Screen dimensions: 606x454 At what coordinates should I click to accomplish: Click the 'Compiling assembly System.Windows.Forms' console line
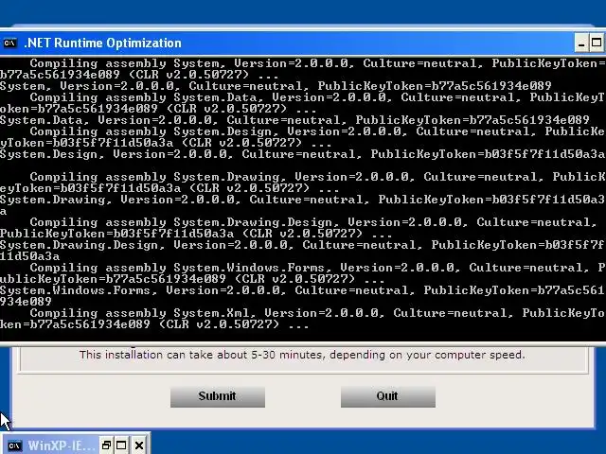click(317, 268)
